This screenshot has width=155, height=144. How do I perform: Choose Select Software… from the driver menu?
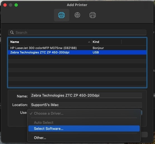[84, 128]
